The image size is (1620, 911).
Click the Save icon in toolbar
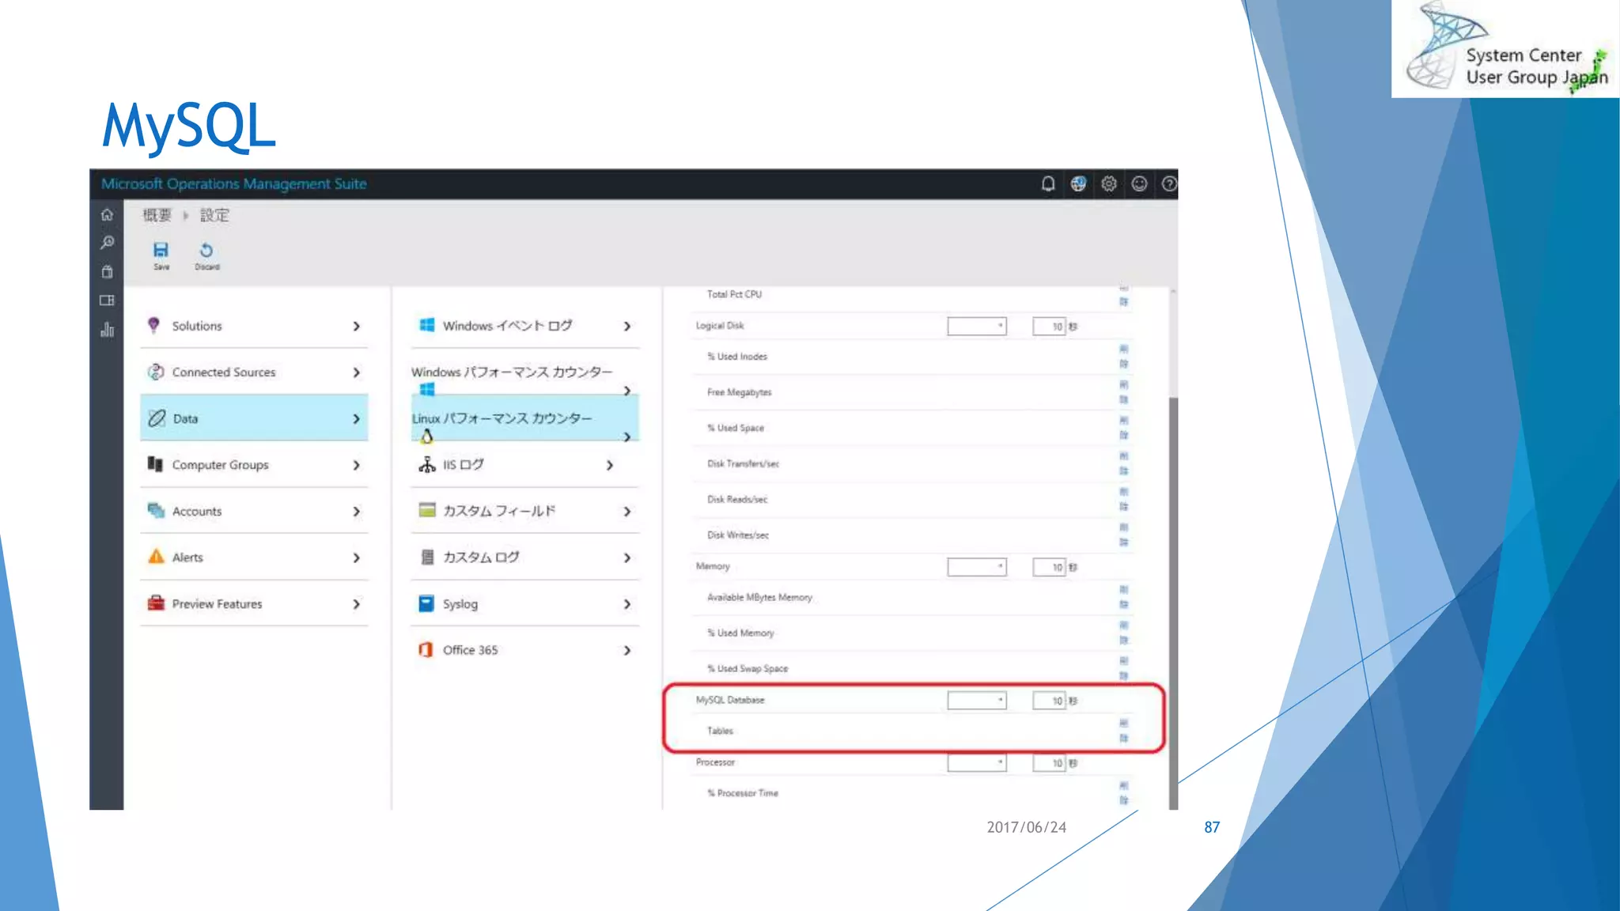[x=161, y=251]
